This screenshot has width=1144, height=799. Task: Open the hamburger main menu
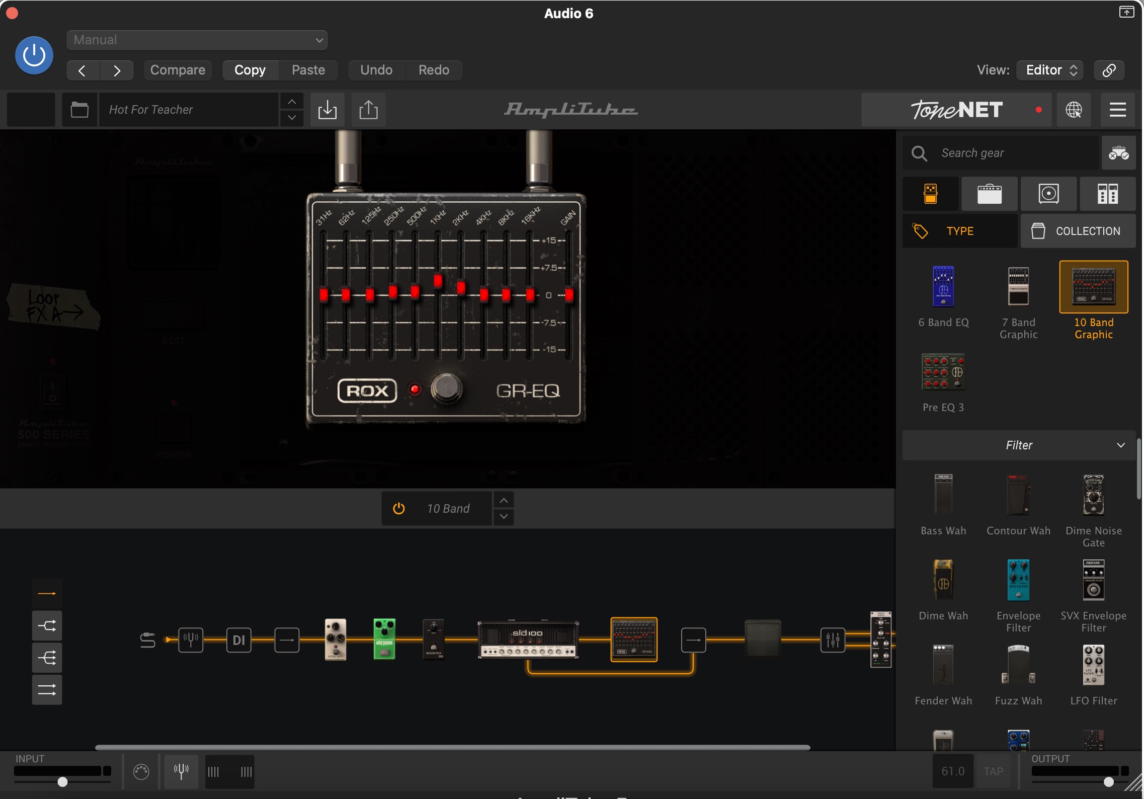1118,109
